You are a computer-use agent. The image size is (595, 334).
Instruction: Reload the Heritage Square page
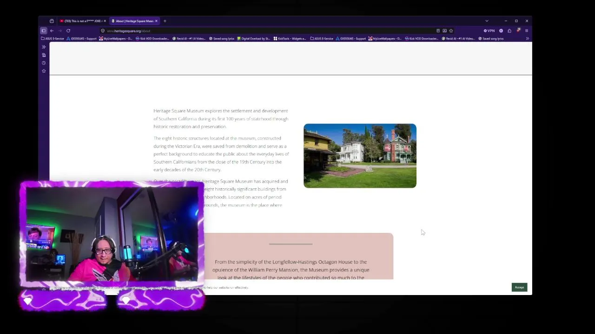[68, 31]
